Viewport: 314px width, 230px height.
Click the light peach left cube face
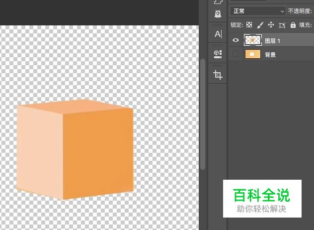40,151
